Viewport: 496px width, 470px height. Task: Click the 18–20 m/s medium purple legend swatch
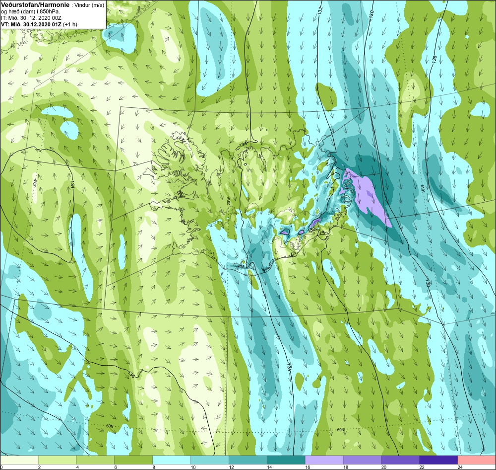pyautogui.click(x=362, y=460)
